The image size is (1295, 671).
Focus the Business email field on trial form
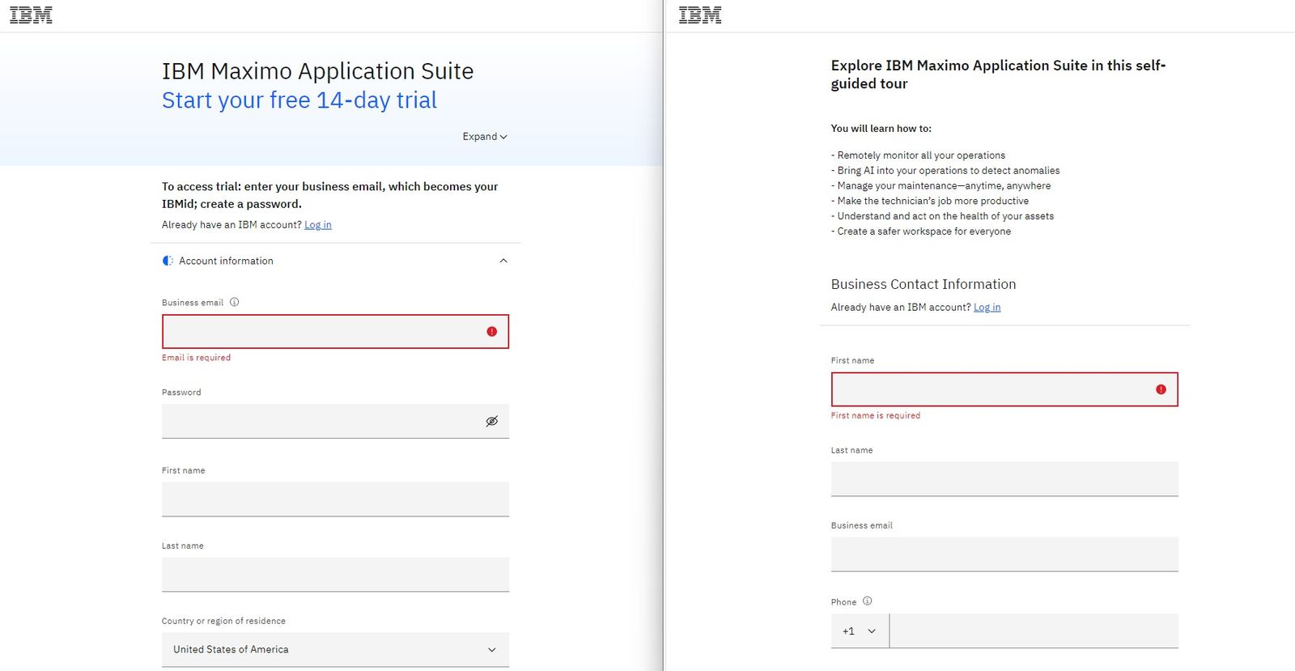click(335, 332)
